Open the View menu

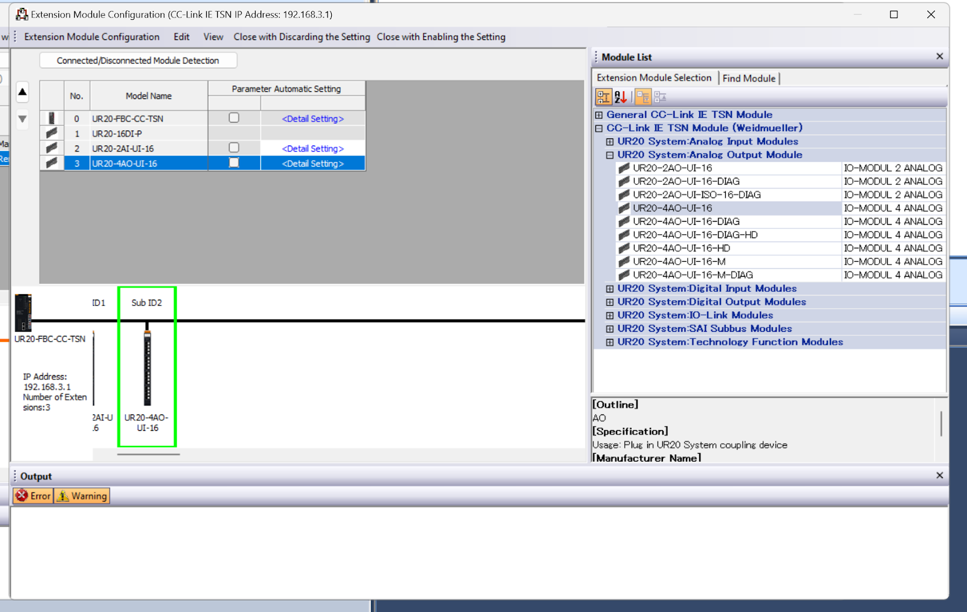213,37
